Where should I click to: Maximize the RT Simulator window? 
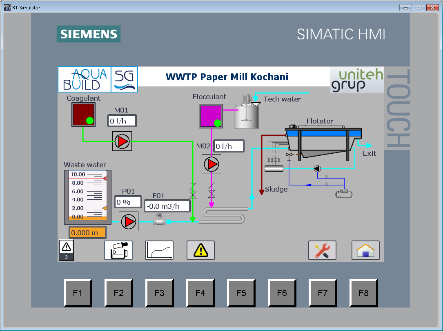click(x=419, y=8)
